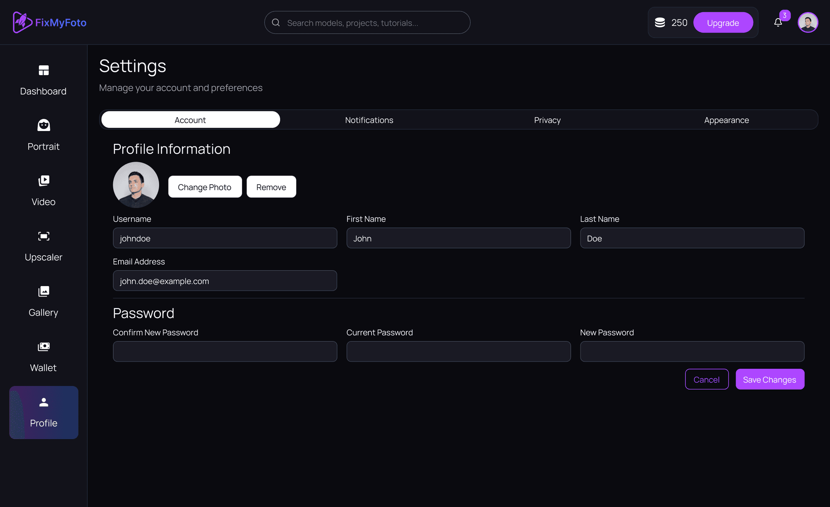Switch to the Privacy tab
Screen dimensions: 830x507
(x=547, y=120)
